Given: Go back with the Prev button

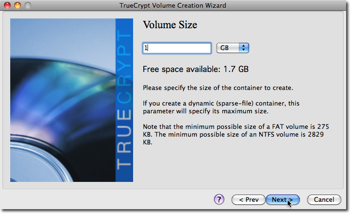Looking at the screenshot, I should (x=249, y=200).
